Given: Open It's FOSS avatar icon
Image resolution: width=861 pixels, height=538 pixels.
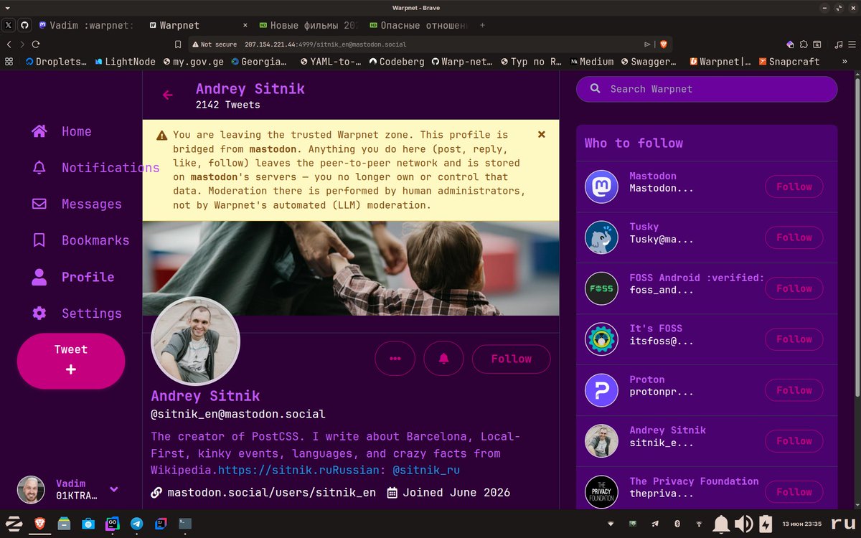Looking at the screenshot, I should [x=601, y=339].
